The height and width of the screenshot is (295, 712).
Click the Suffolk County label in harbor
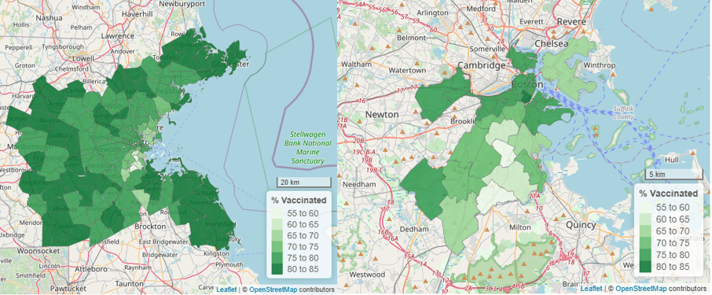(x=622, y=112)
